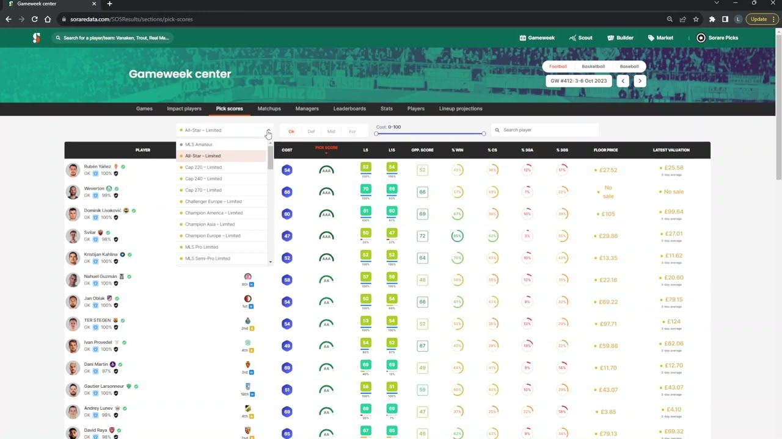
Task: Switch to Games tab
Action: point(144,109)
